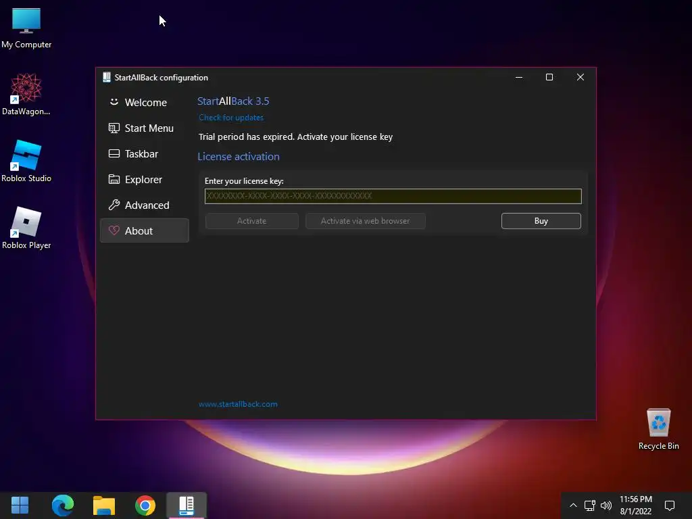Screen dimensions: 692x519
Task: Click the disabled Activate button
Action: 251,221
